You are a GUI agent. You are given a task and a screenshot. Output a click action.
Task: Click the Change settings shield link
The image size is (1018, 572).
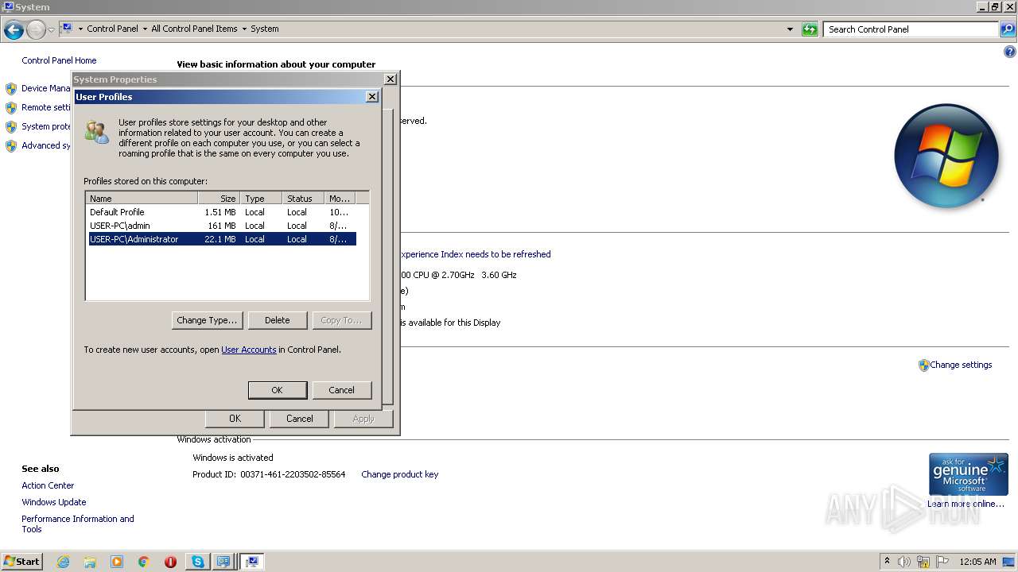click(955, 365)
